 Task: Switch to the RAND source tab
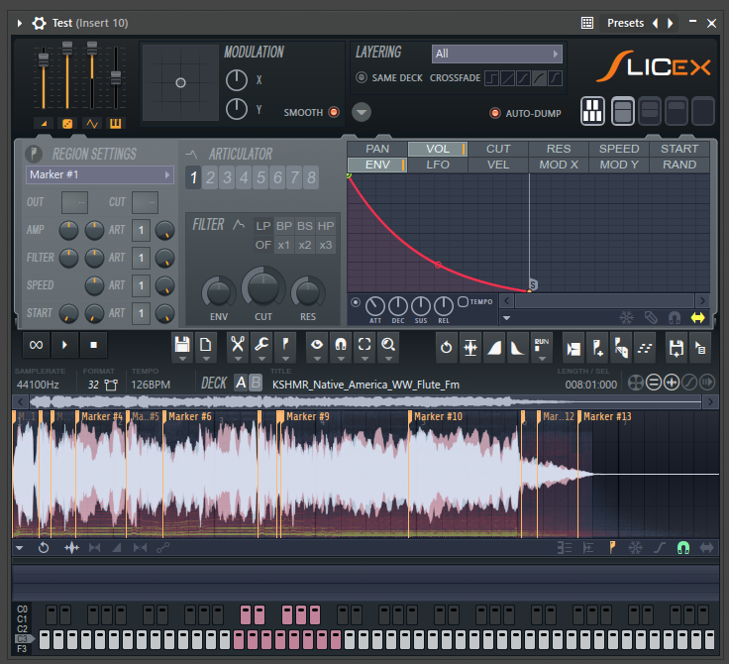tap(679, 165)
